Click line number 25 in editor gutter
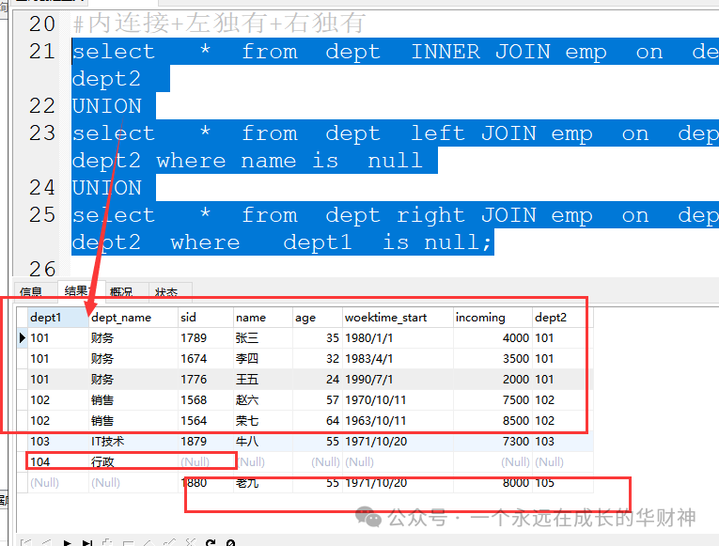This screenshot has width=719, height=546. pyautogui.click(x=41, y=214)
